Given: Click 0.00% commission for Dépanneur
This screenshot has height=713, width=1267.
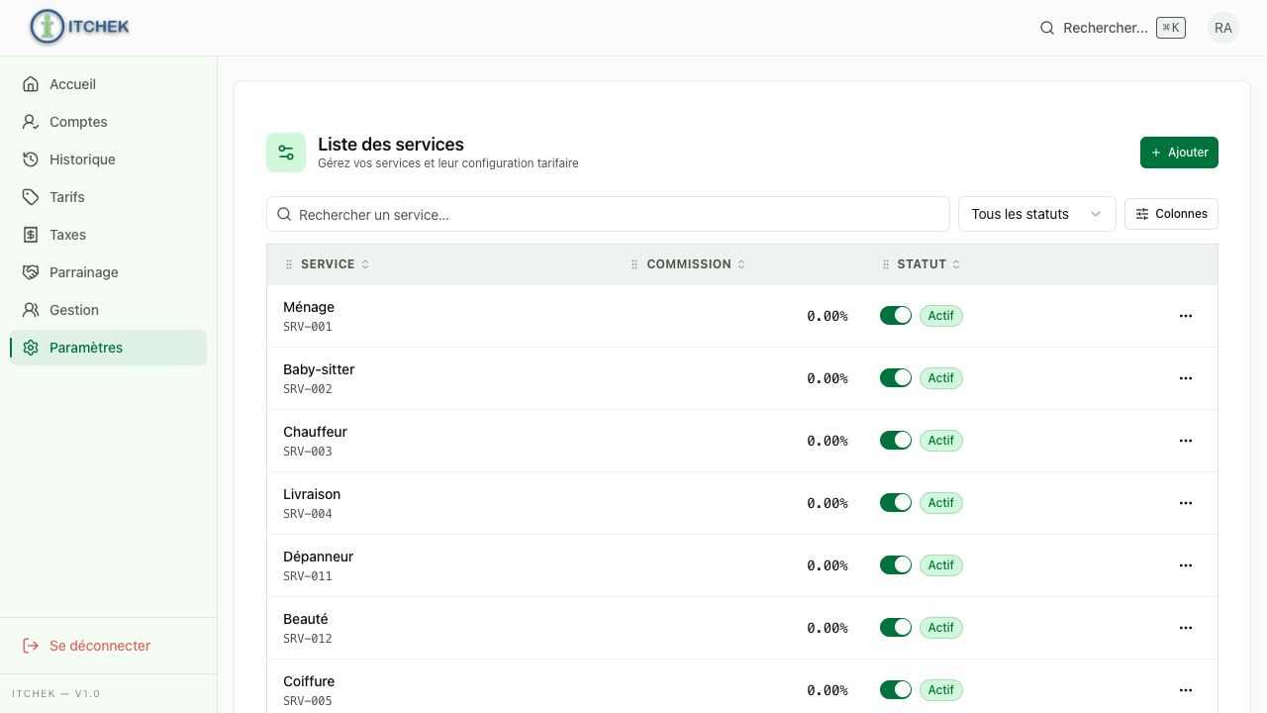Looking at the screenshot, I should (828, 565).
